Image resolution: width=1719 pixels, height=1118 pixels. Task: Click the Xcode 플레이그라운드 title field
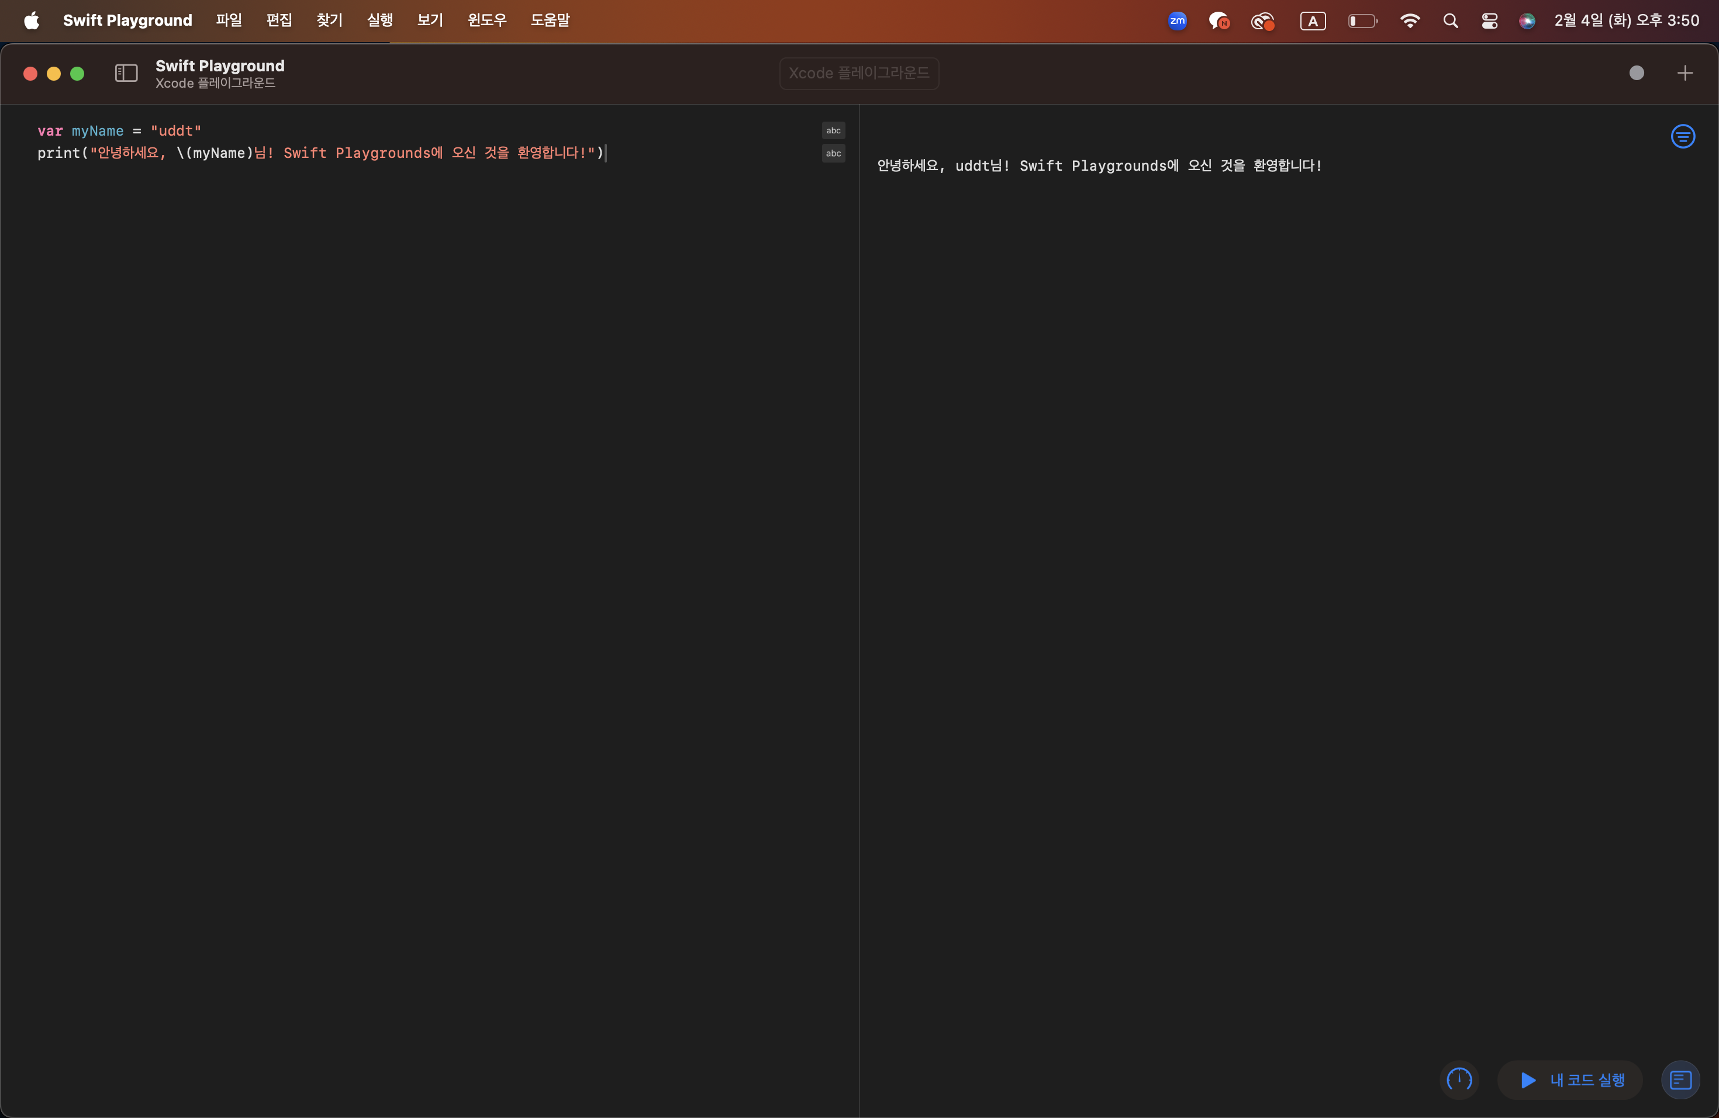[x=859, y=74]
